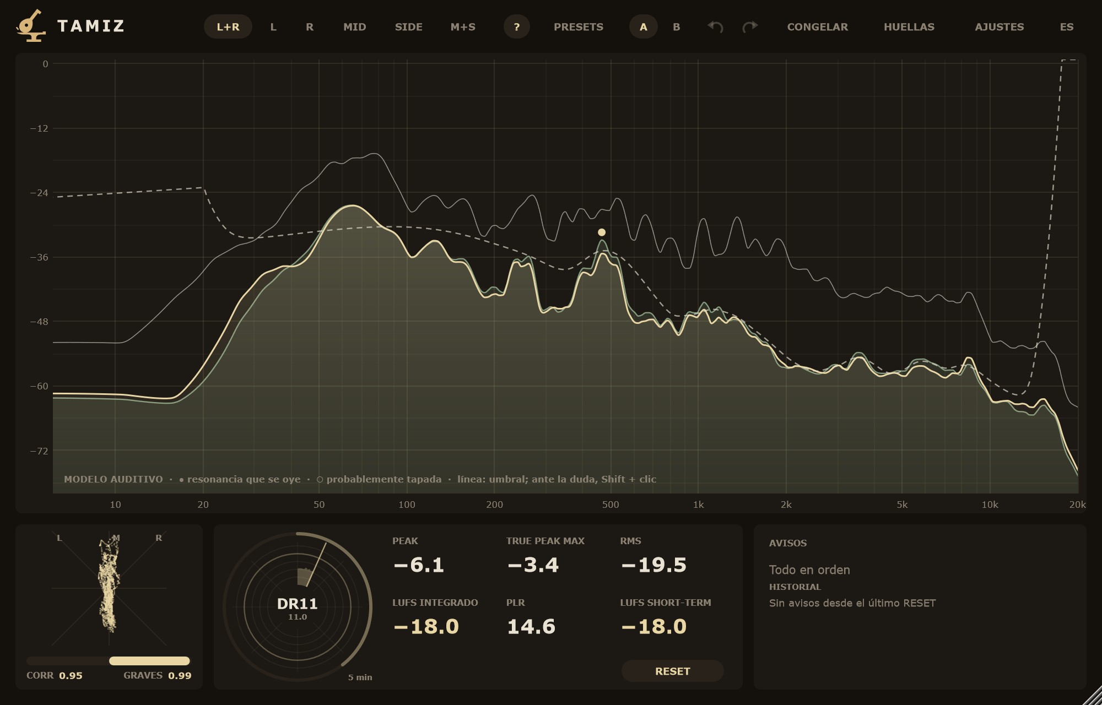Image resolution: width=1102 pixels, height=705 pixels.
Task: Click the 'Todo en orden' notice text
Action: point(809,570)
